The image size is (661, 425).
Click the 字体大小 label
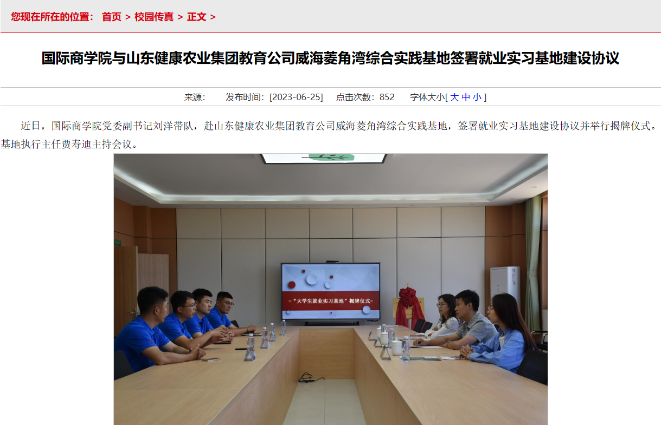[427, 97]
